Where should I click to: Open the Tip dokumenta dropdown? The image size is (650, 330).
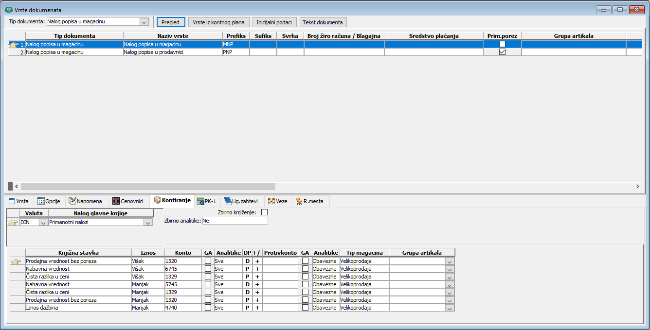[x=144, y=22]
